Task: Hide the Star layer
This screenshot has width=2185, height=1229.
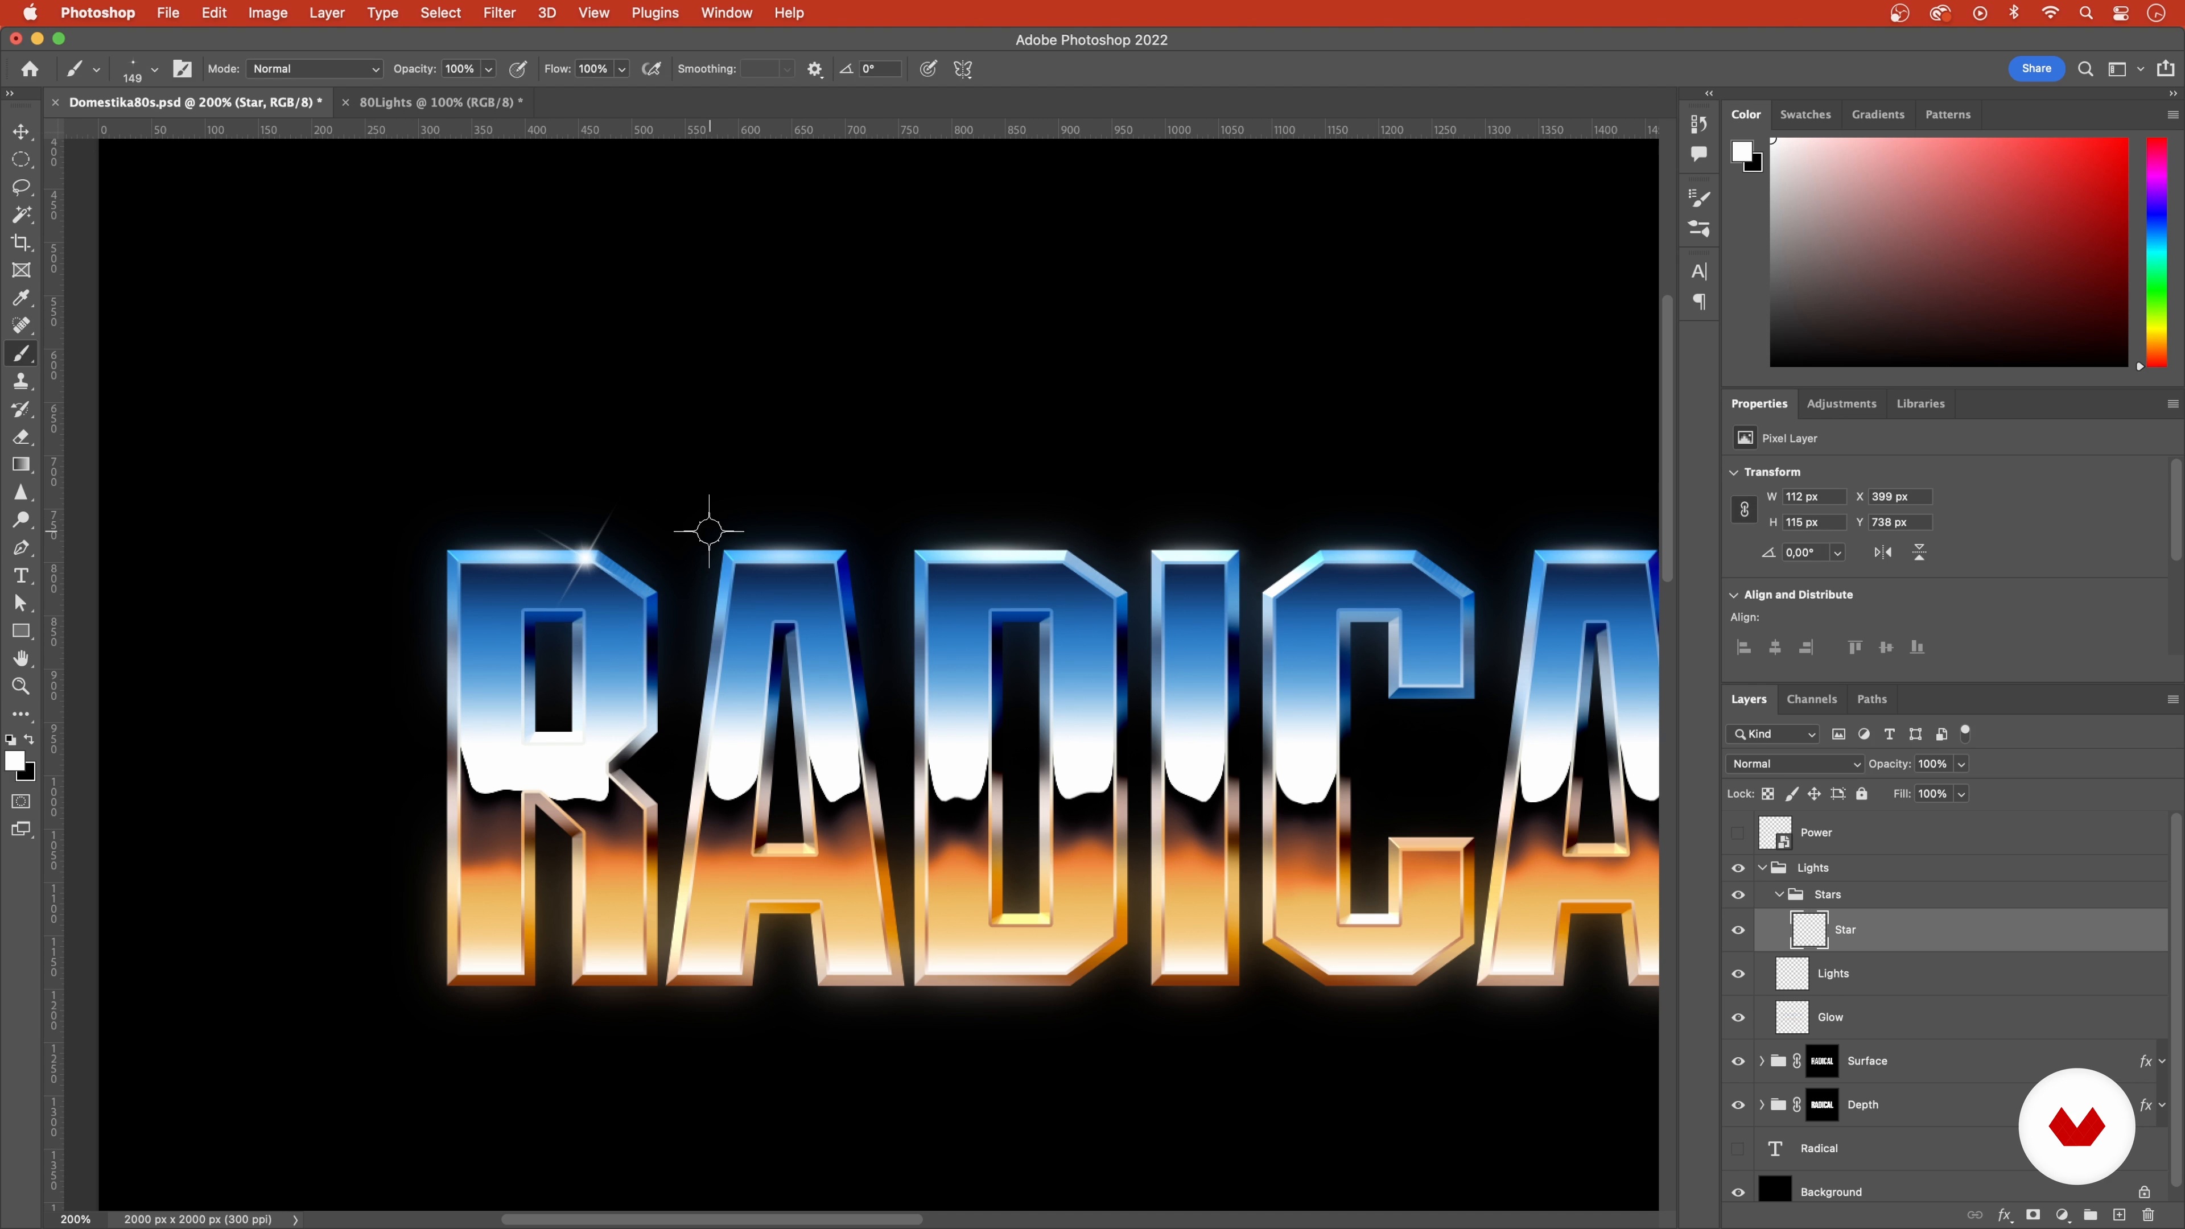Action: tap(1738, 930)
